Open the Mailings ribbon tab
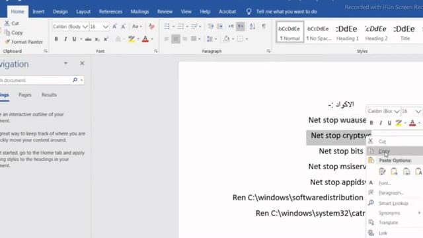The width and height of the screenshot is (423, 238). tap(139, 12)
